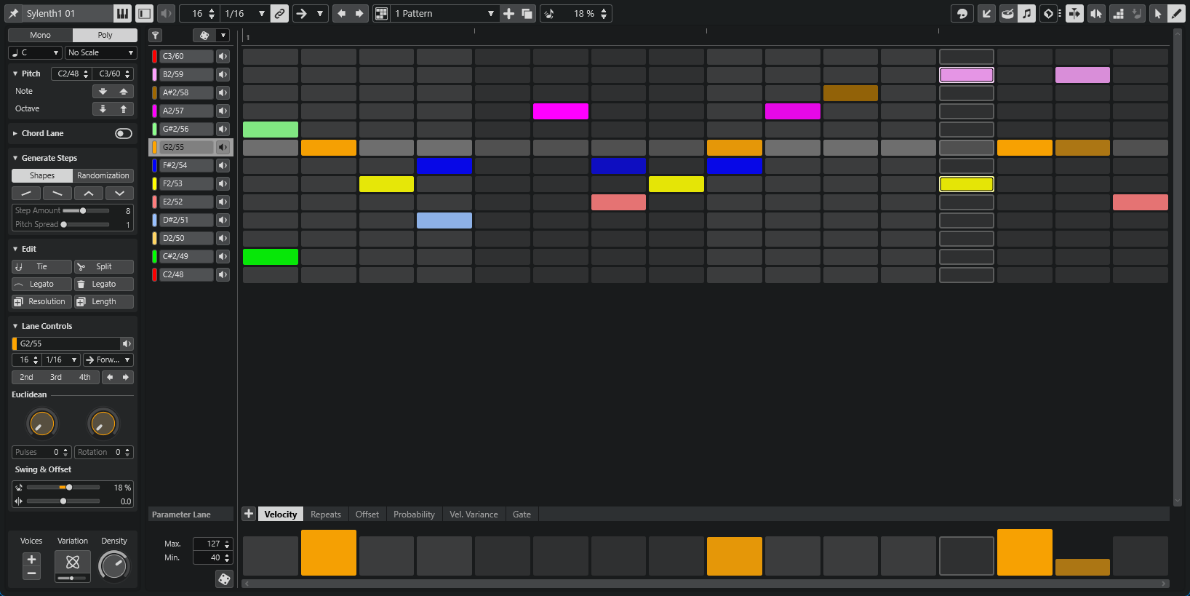Select the Randomization tab
Image resolution: width=1190 pixels, height=596 pixels.
(103, 175)
